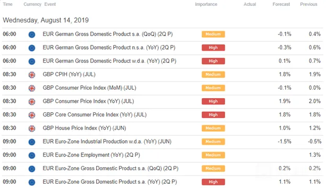This screenshot has width=326, height=188.
Task: Click previous value 0.4% for German GDP QoQ
Action: tap(315, 34)
